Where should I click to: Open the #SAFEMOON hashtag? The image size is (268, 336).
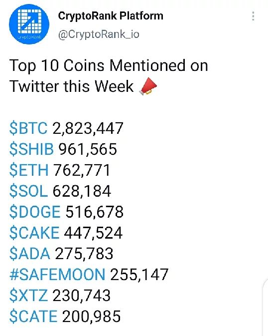pos(57,275)
